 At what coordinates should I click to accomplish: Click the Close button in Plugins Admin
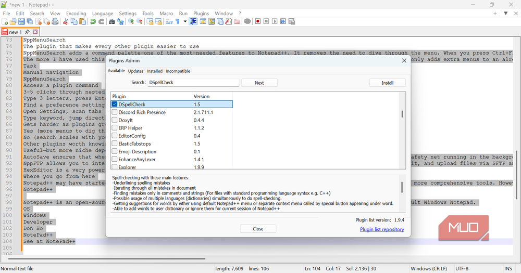258,229
